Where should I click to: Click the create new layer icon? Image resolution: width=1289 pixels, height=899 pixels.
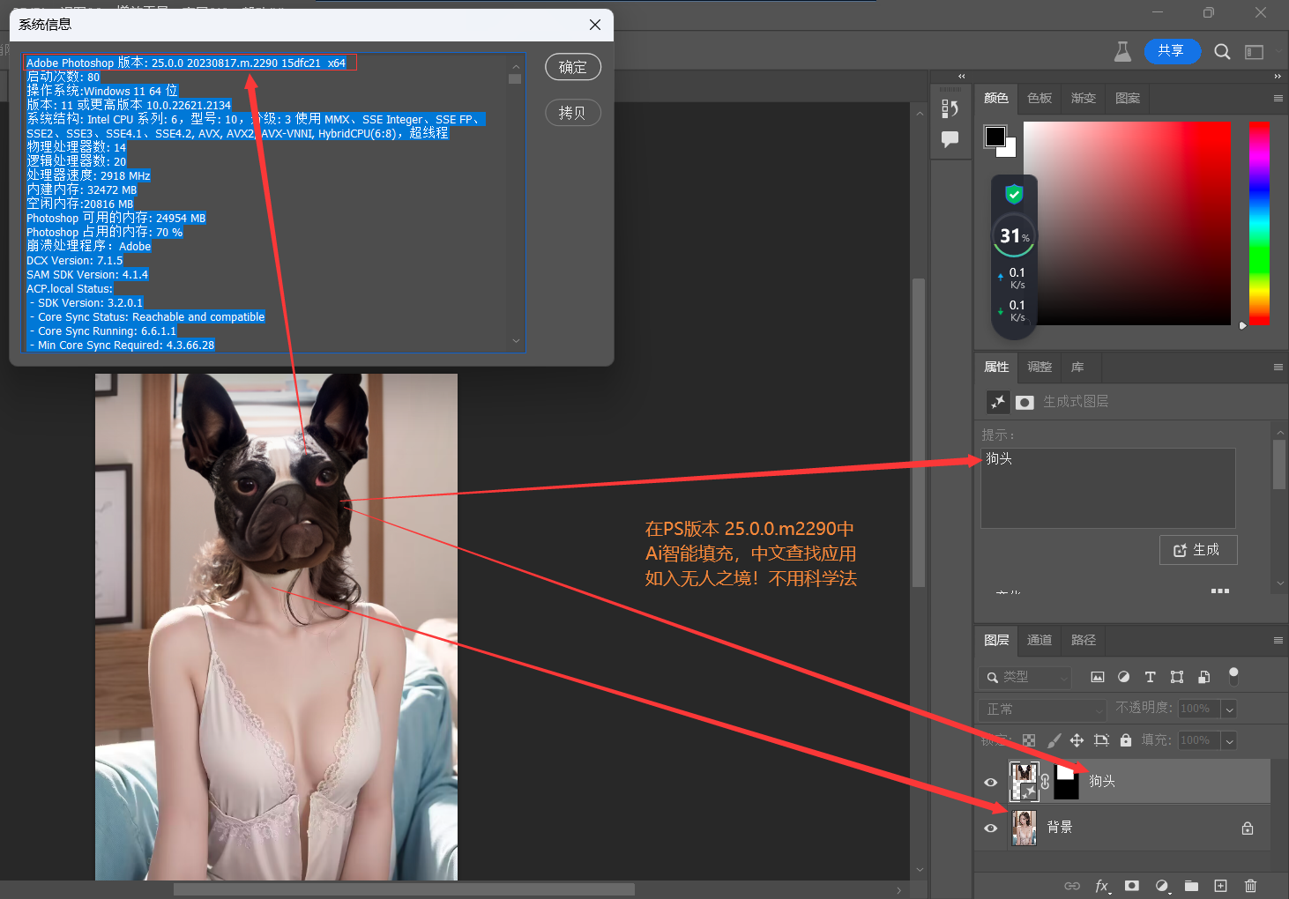[1220, 886]
